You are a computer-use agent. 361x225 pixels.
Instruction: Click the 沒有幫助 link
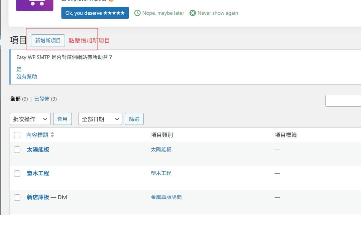27,77
